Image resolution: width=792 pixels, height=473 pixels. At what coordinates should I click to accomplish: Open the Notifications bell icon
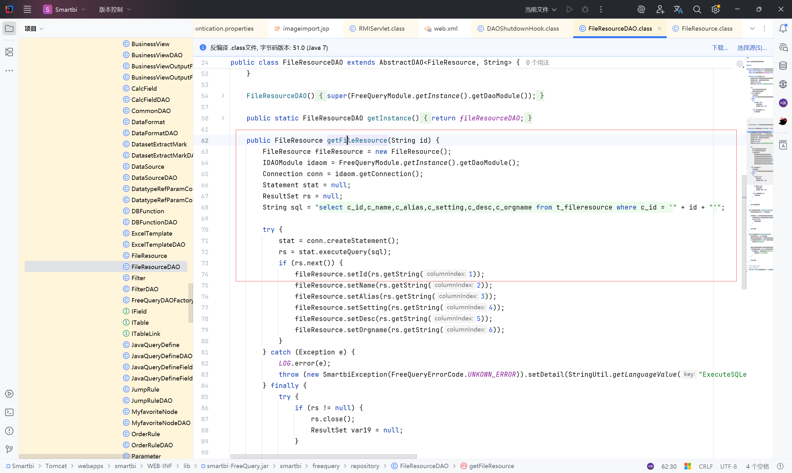[783, 28]
